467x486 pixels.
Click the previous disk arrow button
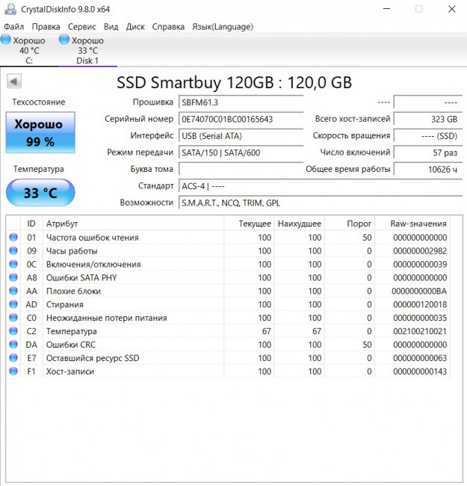[x=14, y=81]
